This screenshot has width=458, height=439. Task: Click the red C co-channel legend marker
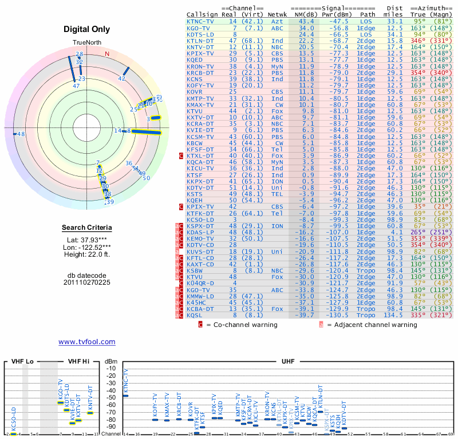(x=200, y=325)
